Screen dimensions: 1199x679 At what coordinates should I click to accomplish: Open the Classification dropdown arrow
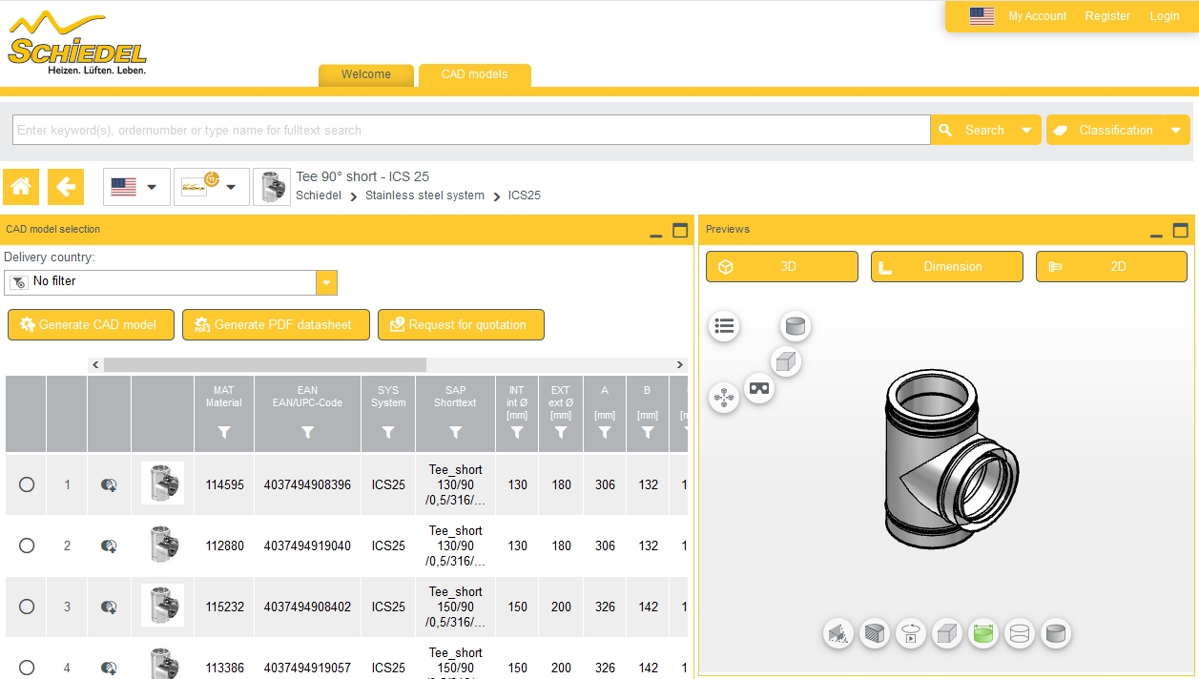(1176, 131)
